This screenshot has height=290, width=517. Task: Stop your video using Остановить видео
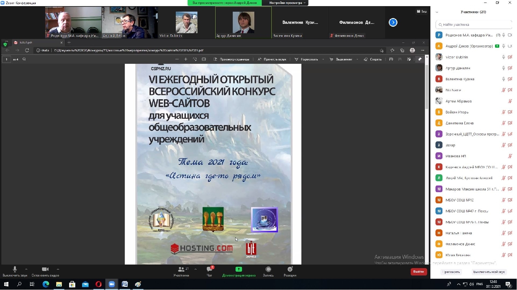[x=45, y=271]
